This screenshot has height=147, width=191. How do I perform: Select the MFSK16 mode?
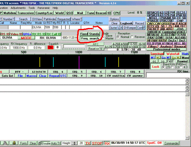(153, 35)
